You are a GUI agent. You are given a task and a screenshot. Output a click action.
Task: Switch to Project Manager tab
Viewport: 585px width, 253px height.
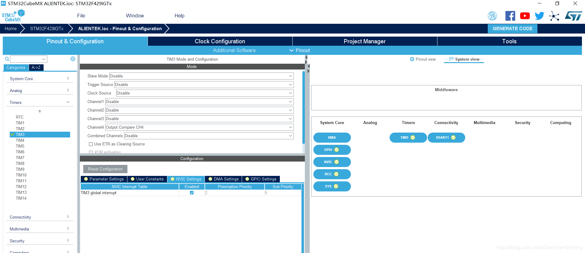(365, 41)
